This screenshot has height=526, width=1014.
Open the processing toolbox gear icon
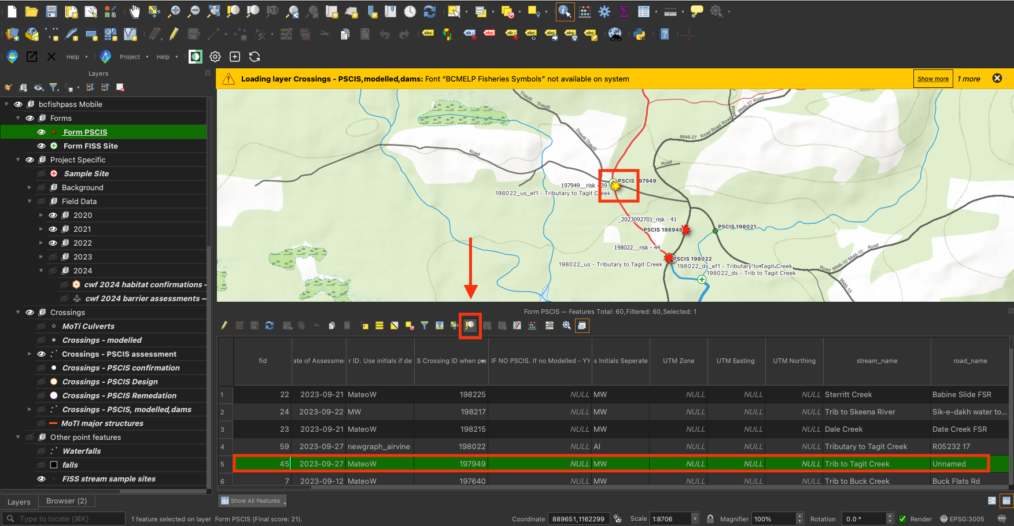point(604,12)
